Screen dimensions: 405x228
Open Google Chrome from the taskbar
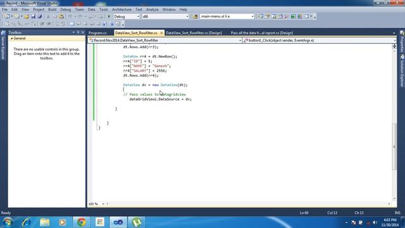pyautogui.click(x=82, y=222)
